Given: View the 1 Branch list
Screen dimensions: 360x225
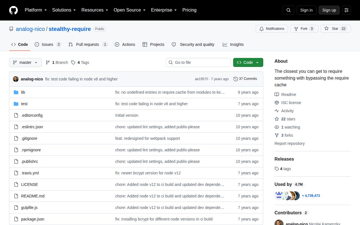Looking at the screenshot, I should (x=57, y=62).
